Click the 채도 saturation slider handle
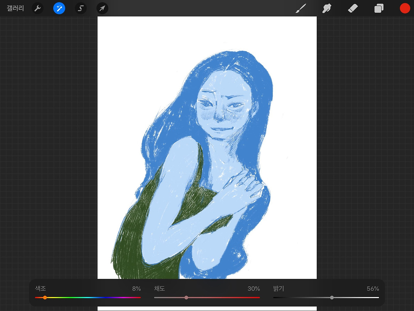This screenshot has width=414, height=311. coord(186,297)
